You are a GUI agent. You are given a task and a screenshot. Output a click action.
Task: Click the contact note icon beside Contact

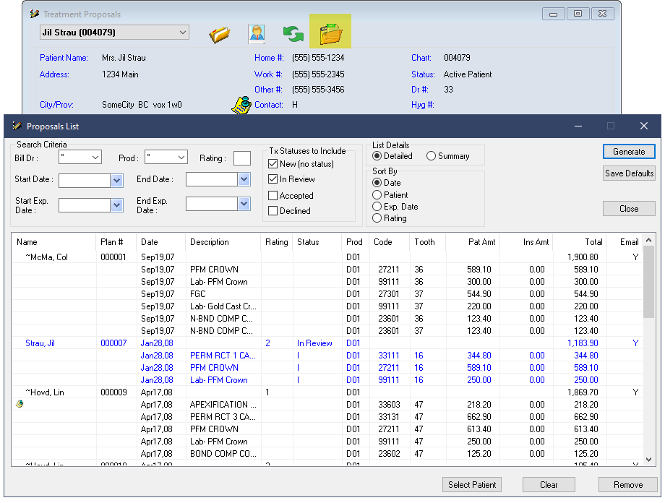[240, 105]
